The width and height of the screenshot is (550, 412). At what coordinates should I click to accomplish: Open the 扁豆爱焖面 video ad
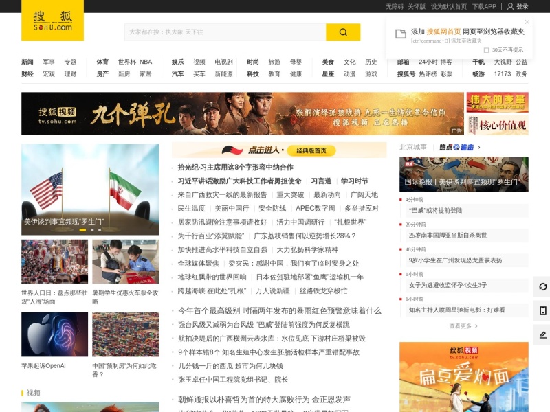tap(463, 377)
